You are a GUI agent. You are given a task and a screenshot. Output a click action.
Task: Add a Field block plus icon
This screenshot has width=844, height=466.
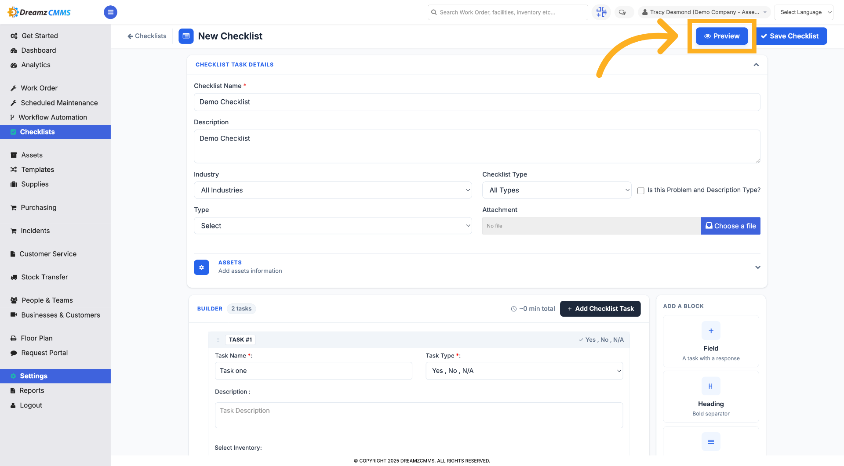(x=711, y=331)
